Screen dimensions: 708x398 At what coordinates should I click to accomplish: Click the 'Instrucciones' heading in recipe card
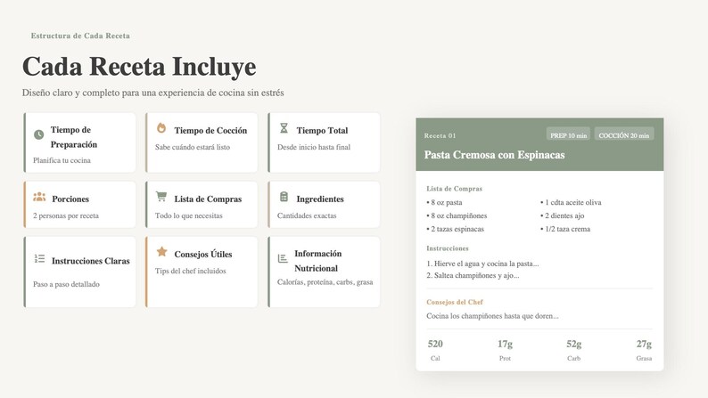[448, 248]
